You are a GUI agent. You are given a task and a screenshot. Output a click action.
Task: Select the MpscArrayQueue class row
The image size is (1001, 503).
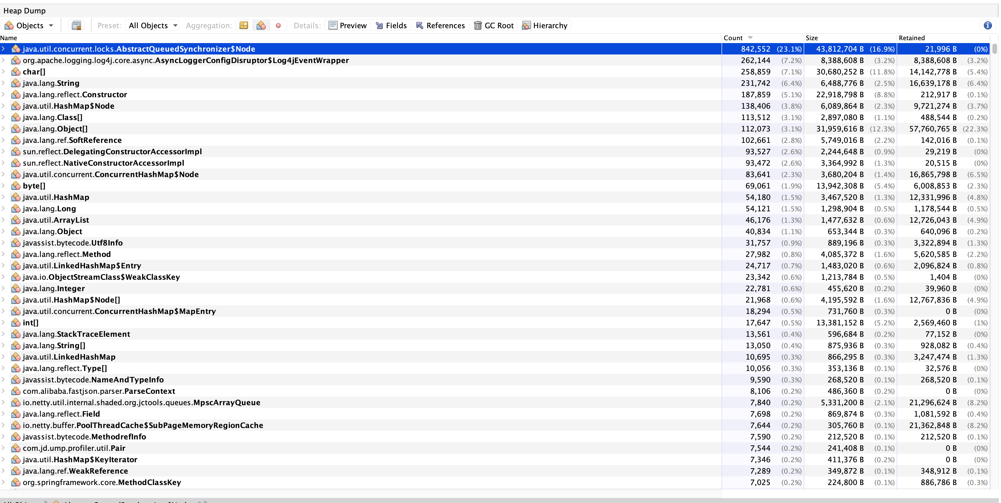pyautogui.click(x=495, y=402)
